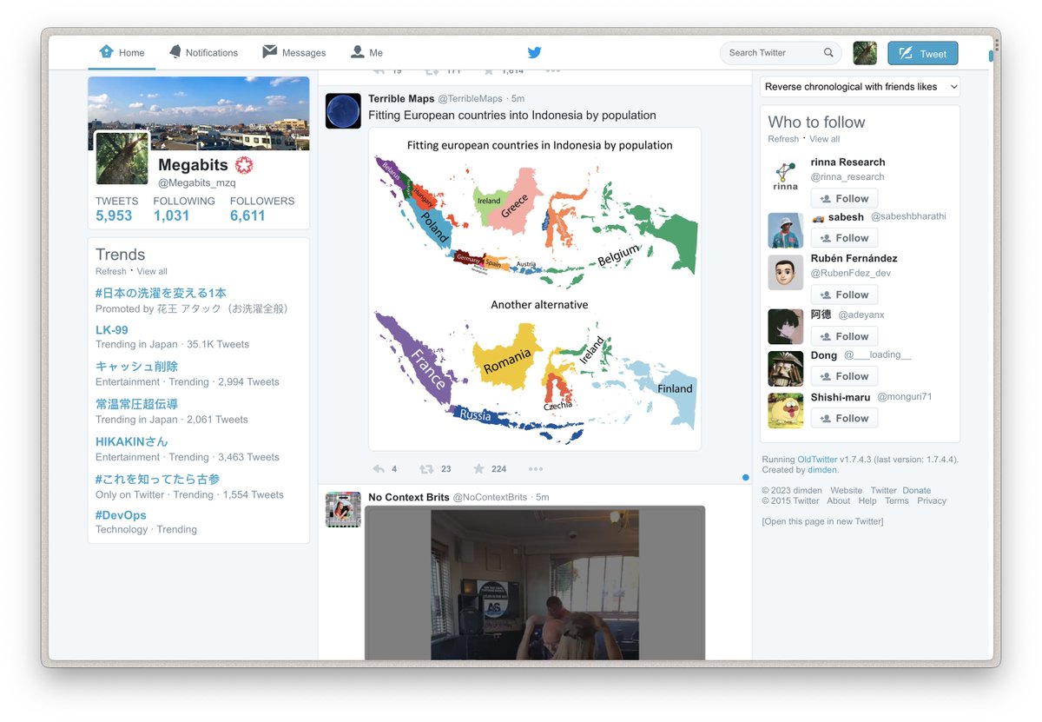Open the LK-99 trend
This screenshot has height=722, width=1042.
pyautogui.click(x=112, y=330)
